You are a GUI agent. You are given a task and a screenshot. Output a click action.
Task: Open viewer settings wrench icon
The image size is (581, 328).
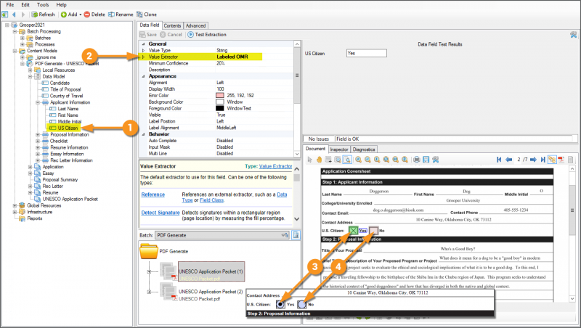click(435, 160)
